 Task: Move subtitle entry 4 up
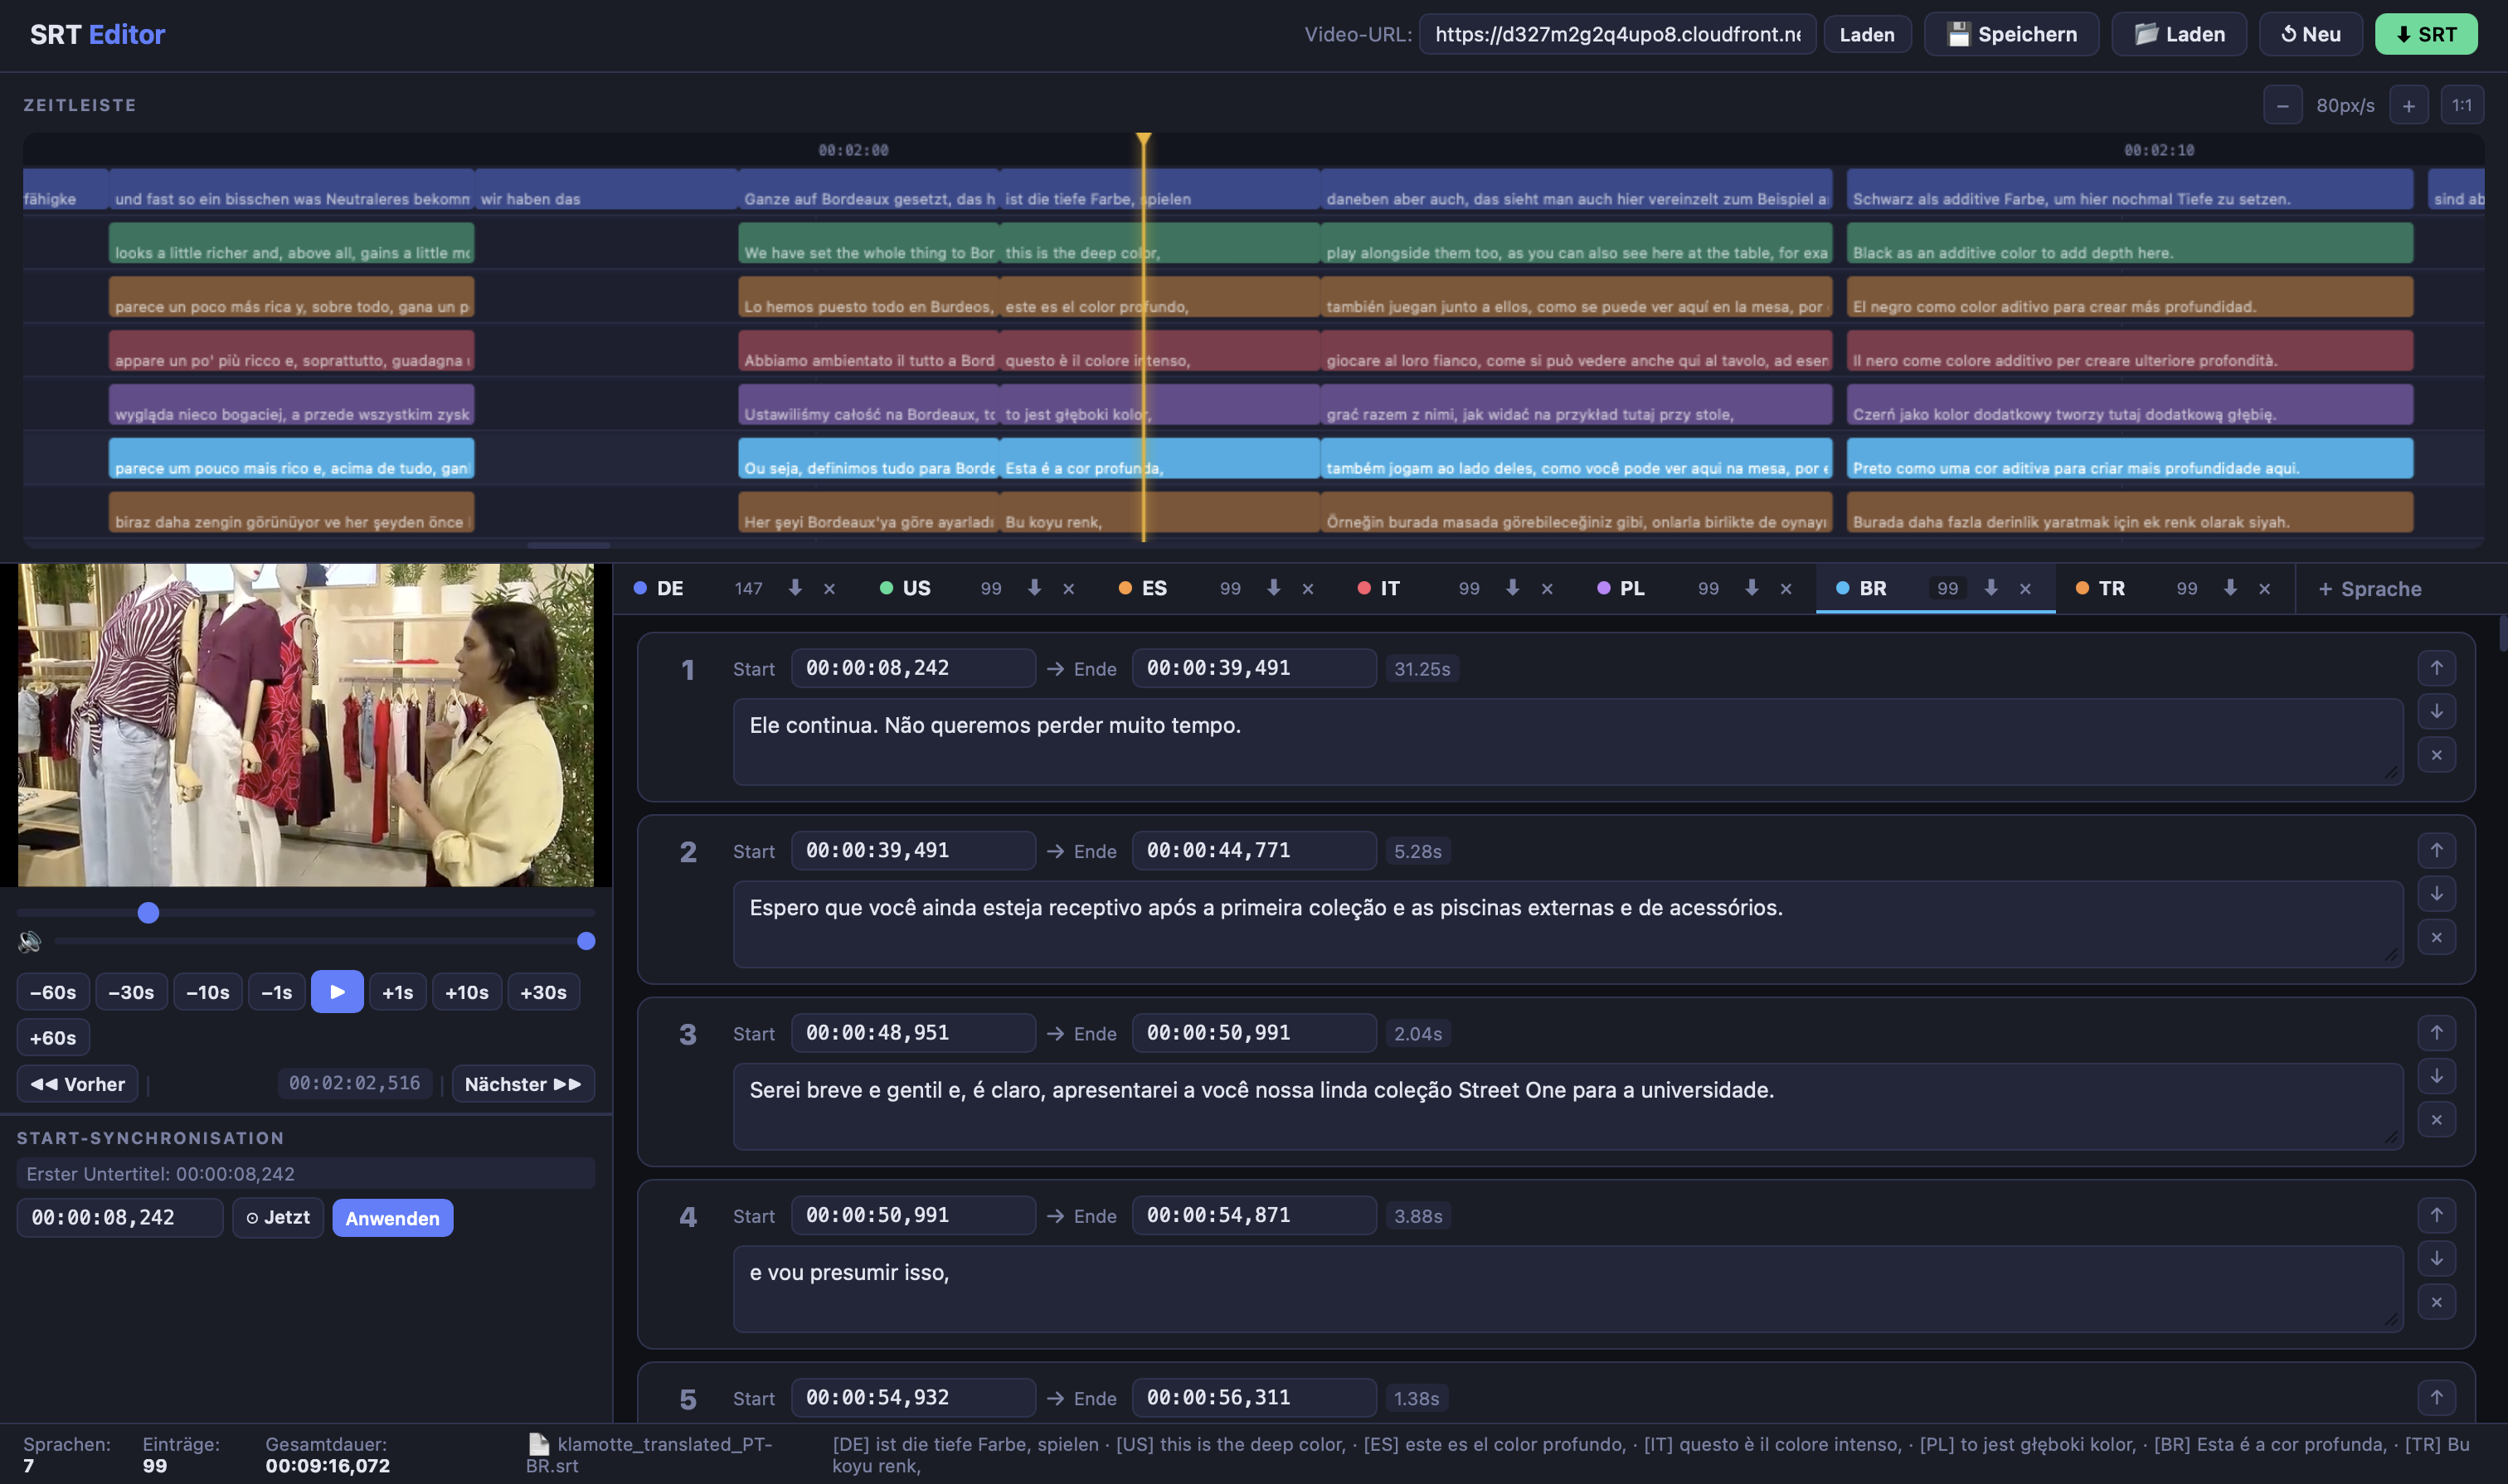click(x=2436, y=1215)
